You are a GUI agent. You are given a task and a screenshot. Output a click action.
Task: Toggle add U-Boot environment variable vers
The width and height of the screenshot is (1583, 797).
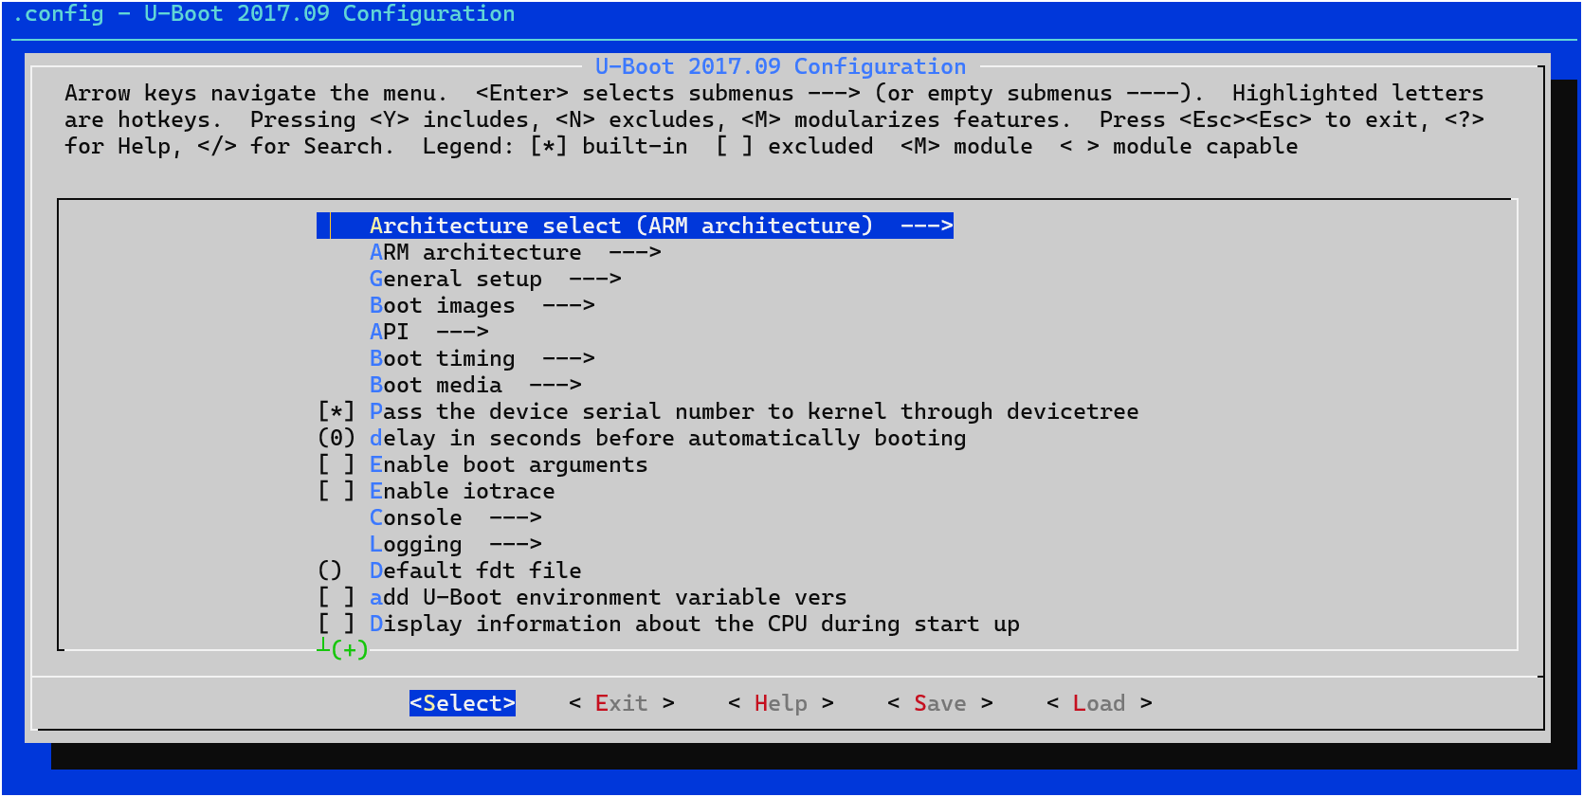pyautogui.click(x=336, y=597)
